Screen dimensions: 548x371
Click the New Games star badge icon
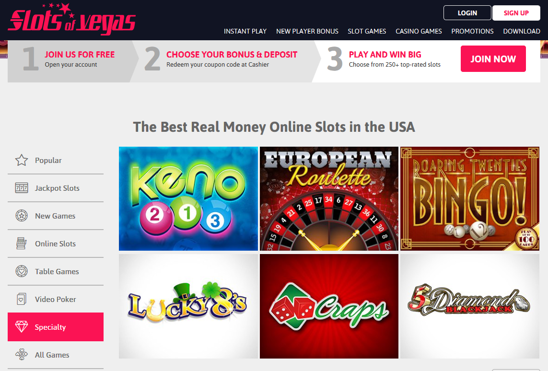pos(21,216)
